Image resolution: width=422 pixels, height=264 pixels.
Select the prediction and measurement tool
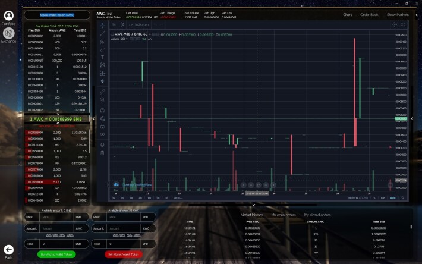coord(103,73)
